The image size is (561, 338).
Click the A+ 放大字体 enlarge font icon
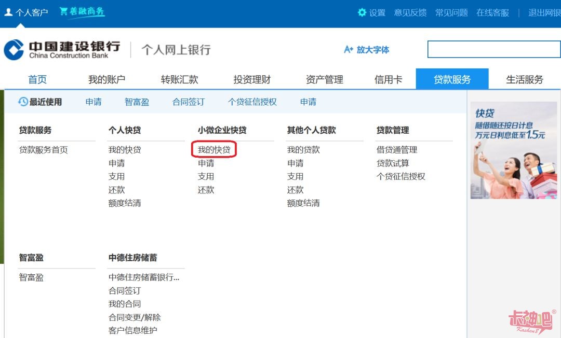348,50
